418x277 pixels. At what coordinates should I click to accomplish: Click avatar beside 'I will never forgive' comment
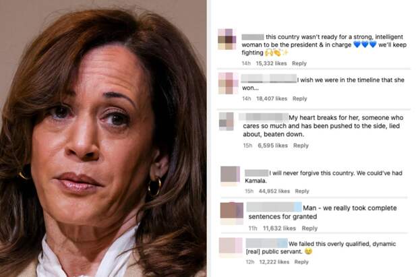(x=231, y=176)
